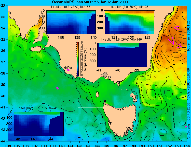Click King Island in Bass Strait

(97, 95)
